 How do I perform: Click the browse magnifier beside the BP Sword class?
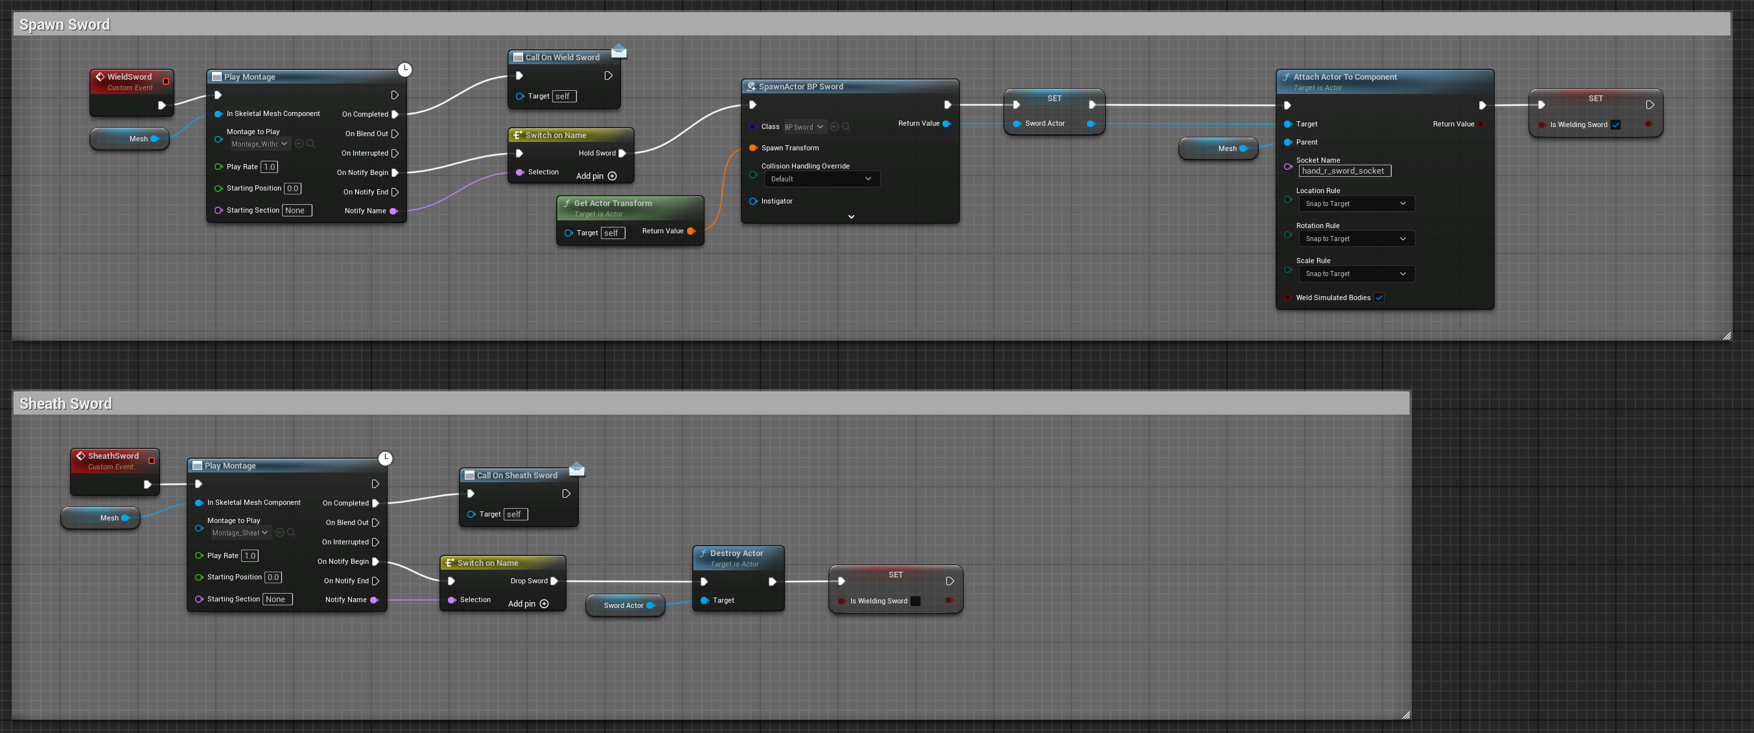pos(846,126)
